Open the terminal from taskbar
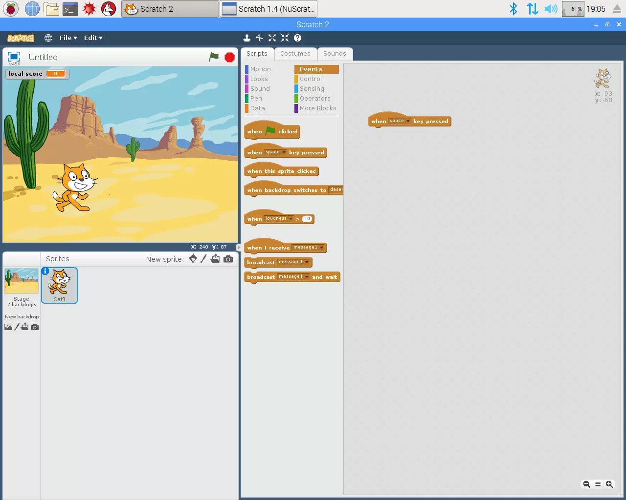This screenshot has width=626, height=500. (70, 9)
